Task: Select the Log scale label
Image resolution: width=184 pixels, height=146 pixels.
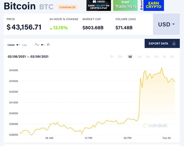Action: (x=24, y=45)
